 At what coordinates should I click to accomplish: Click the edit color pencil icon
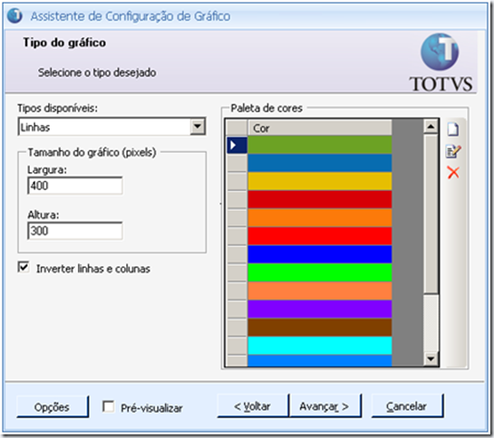(x=453, y=151)
